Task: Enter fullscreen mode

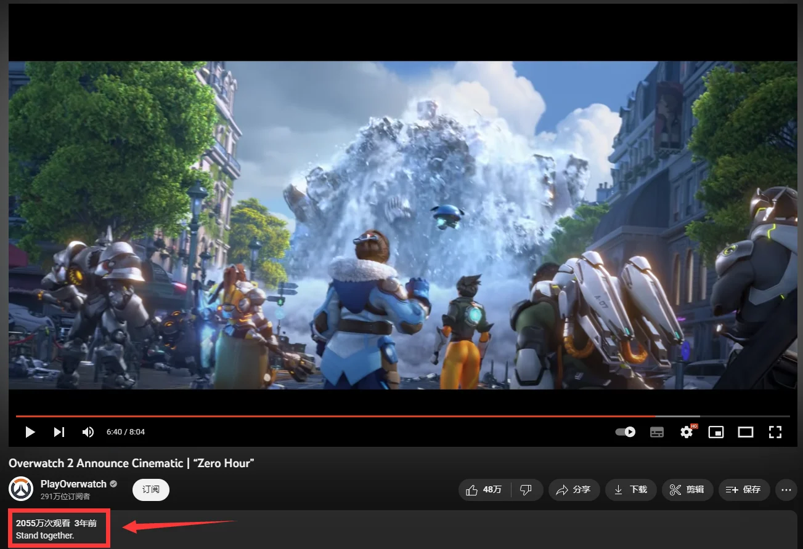Action: (775, 432)
